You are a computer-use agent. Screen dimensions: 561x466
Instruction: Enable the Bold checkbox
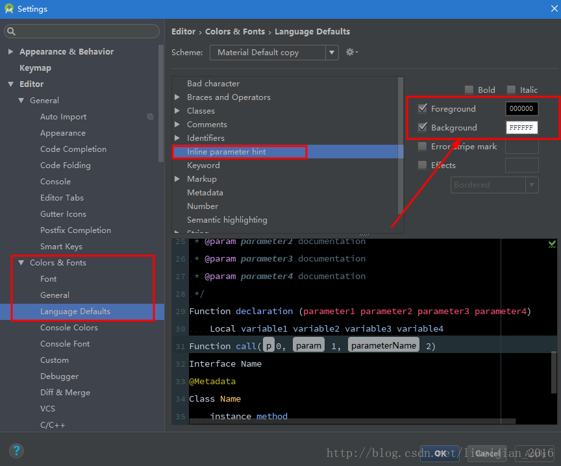pos(469,90)
